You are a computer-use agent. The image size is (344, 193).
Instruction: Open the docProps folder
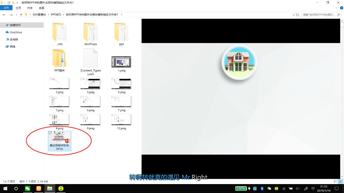tap(91, 34)
